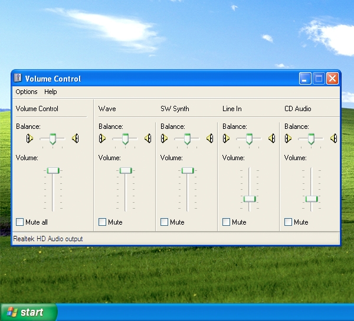The image size is (354, 321).
Task: Click the right speaker icon in Wave column
Action: click(x=148, y=138)
